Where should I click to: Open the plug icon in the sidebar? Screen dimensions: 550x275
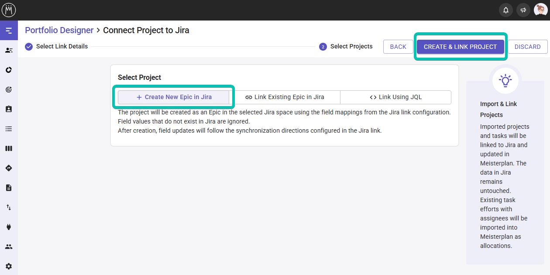9,227
